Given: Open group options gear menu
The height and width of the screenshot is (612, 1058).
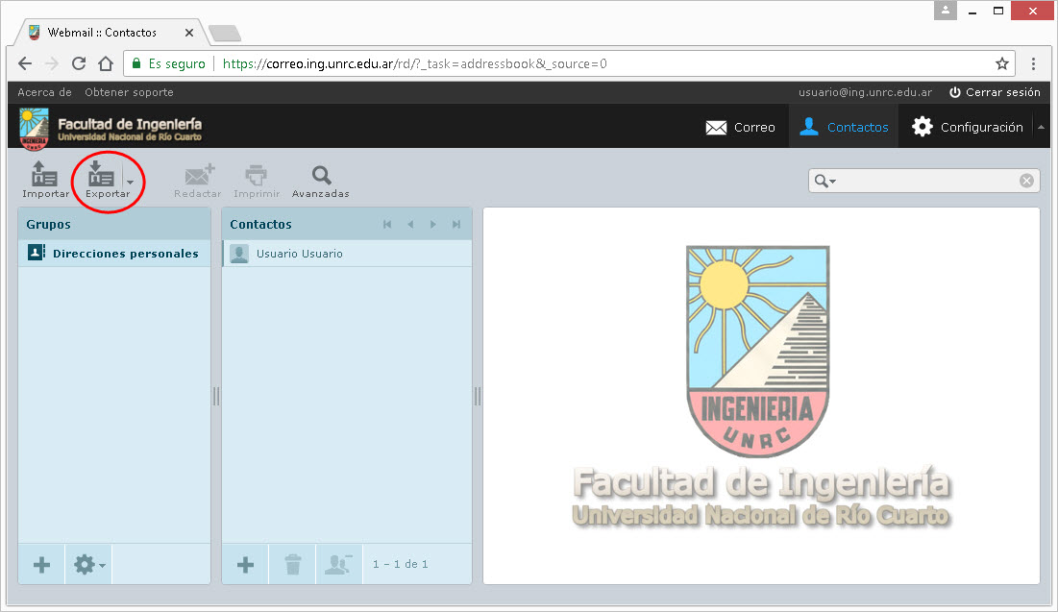Looking at the screenshot, I should click(x=88, y=564).
